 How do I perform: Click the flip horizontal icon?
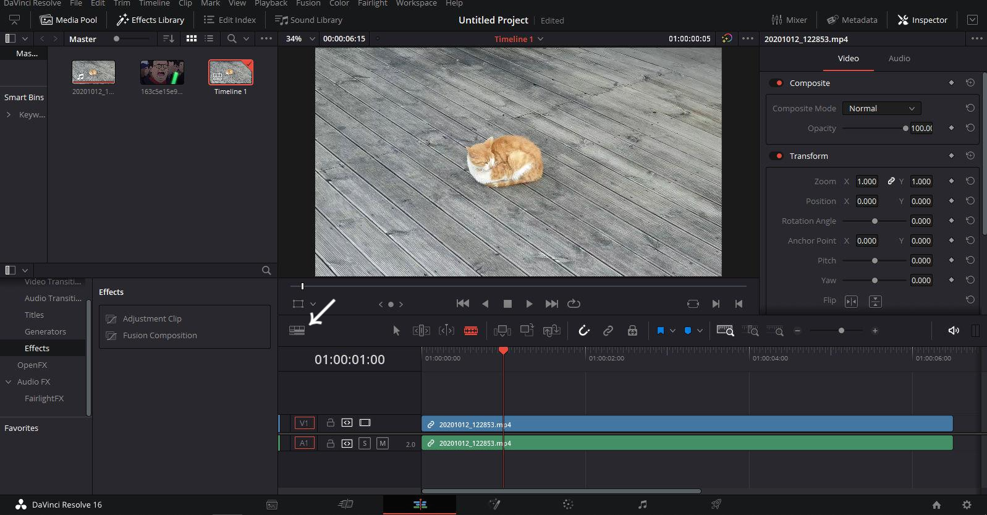click(851, 301)
